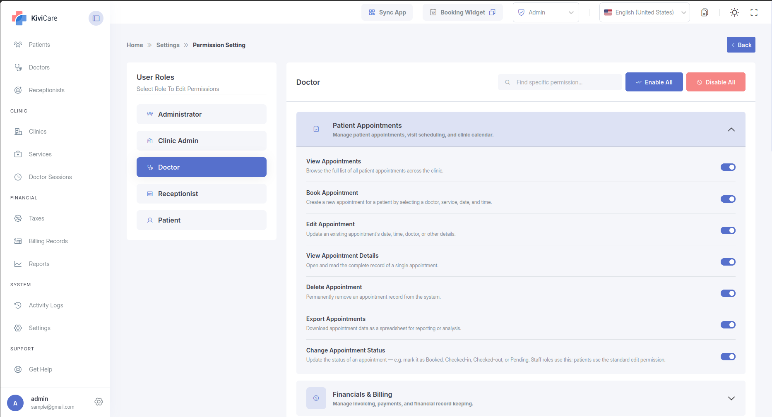Toggle the Book Appointment permission
Screen dimensions: 772x417
click(x=728, y=199)
